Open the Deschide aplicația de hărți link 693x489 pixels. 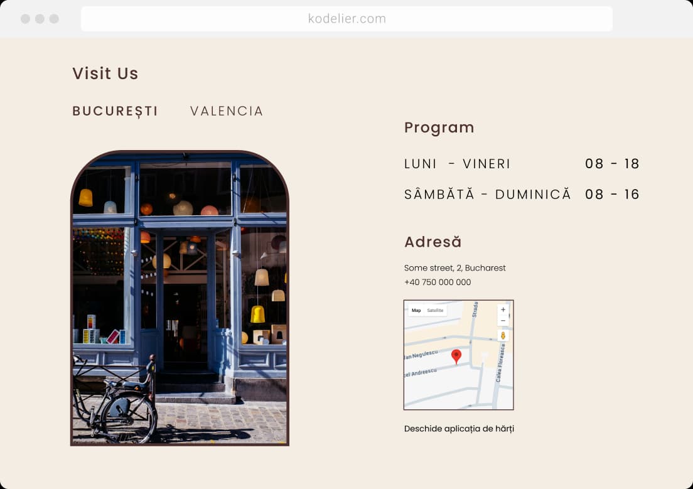[459, 429]
